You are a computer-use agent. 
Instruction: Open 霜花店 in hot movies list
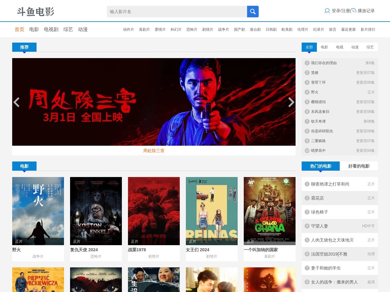point(317,198)
